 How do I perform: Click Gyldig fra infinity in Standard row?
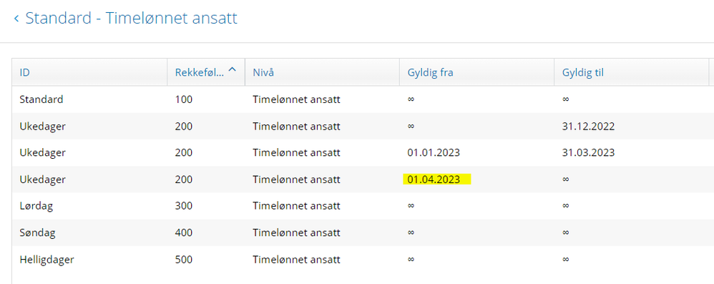click(x=411, y=99)
